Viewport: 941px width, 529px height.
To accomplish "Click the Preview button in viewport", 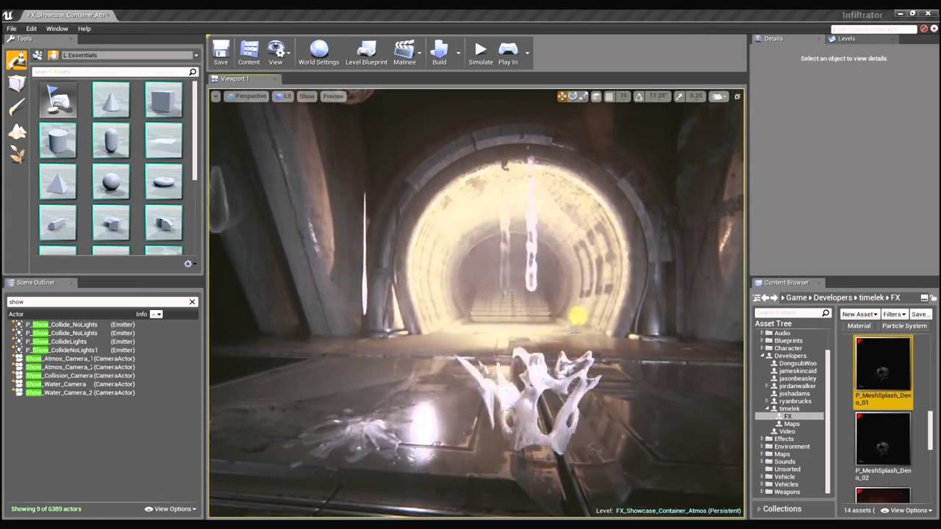I will 333,96.
